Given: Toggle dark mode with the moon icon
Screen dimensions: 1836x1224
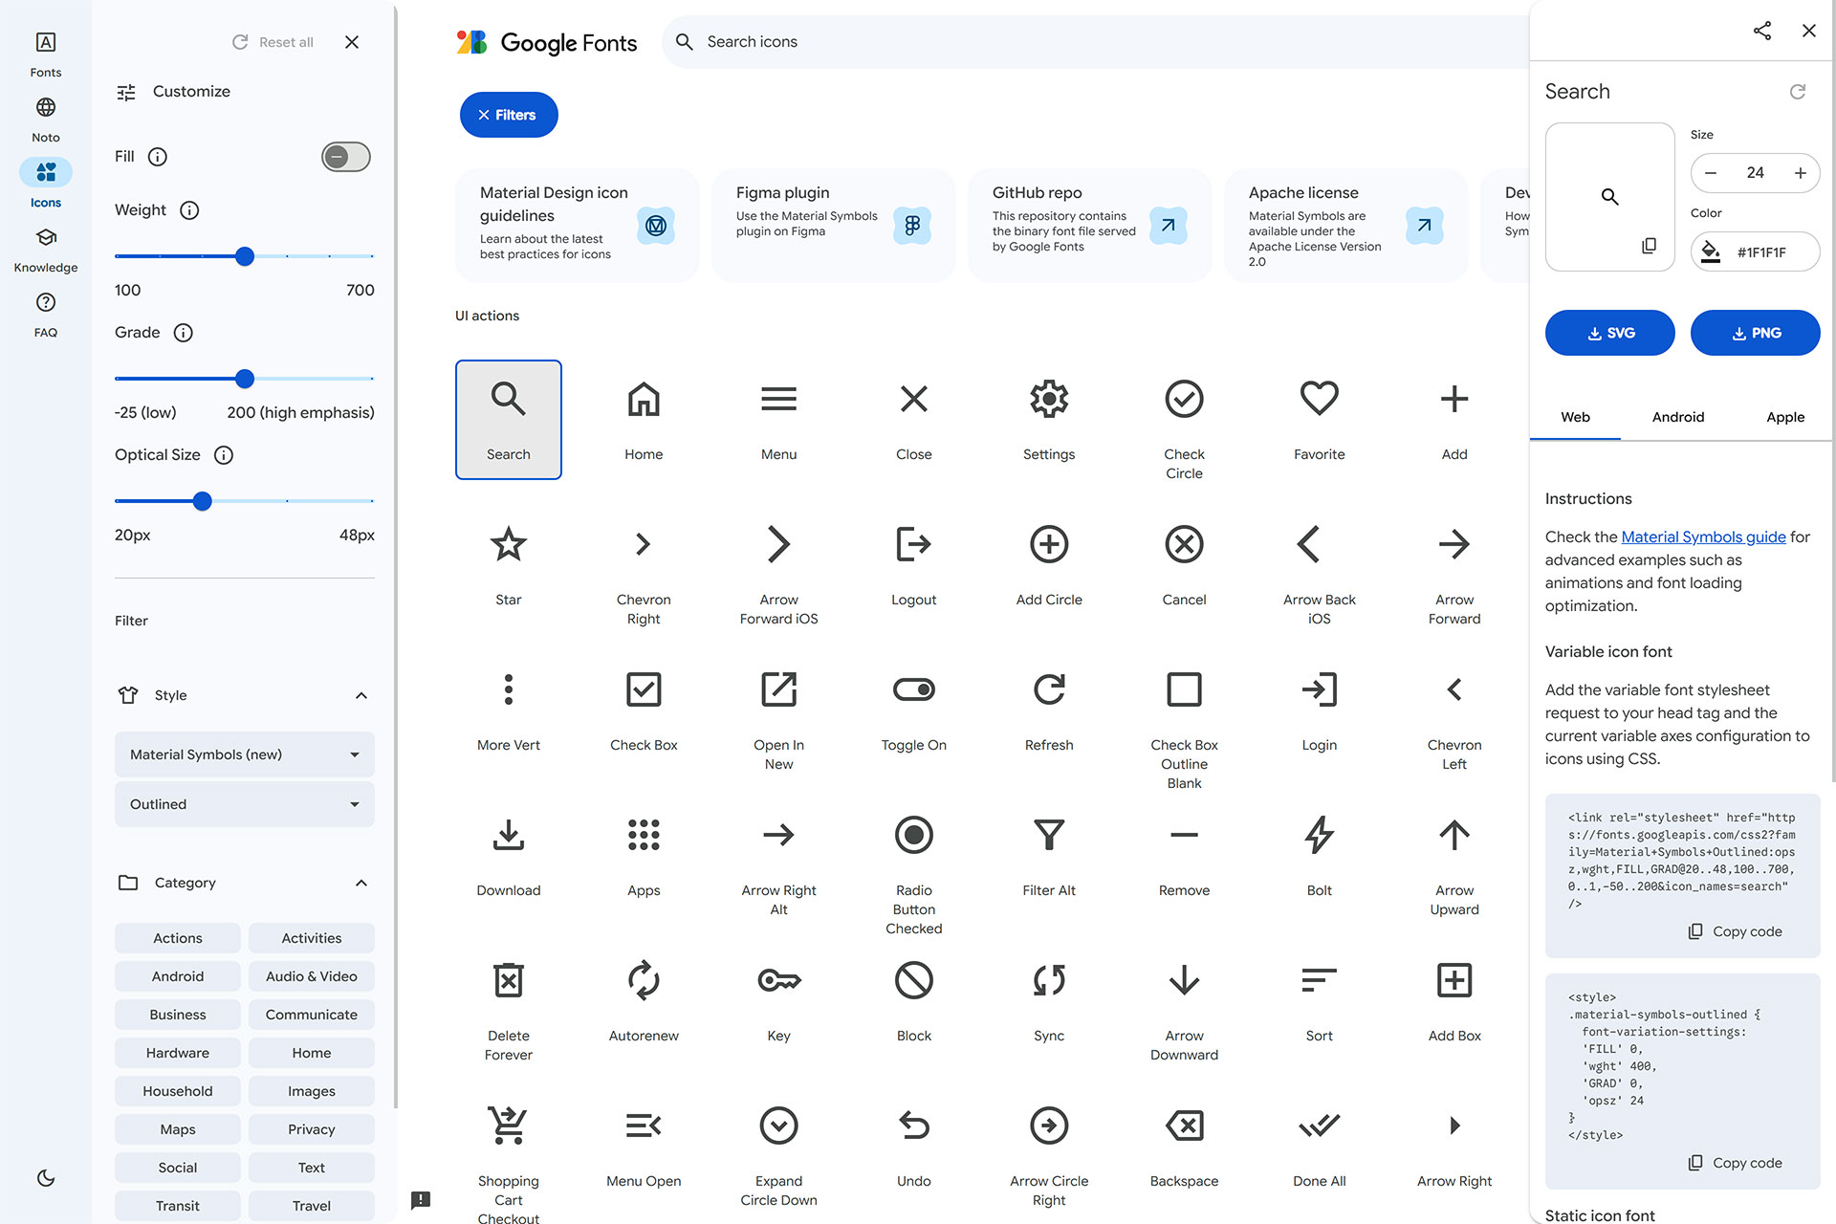Looking at the screenshot, I should click(45, 1178).
